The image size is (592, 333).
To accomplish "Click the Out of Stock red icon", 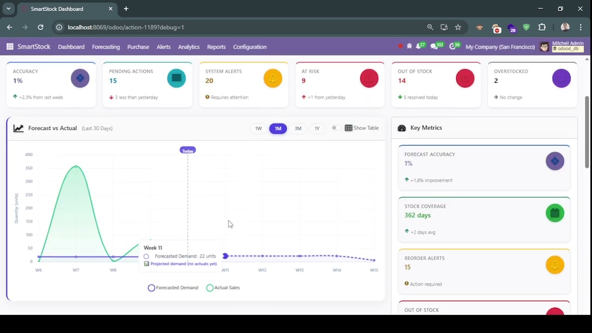I will 465,79.
